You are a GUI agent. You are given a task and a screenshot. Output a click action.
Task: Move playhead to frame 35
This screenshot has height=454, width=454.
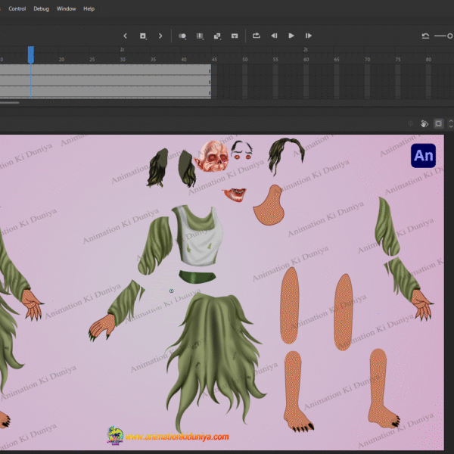[x=153, y=59]
